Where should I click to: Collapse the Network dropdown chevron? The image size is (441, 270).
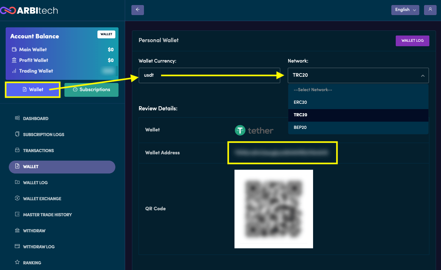[423, 75]
